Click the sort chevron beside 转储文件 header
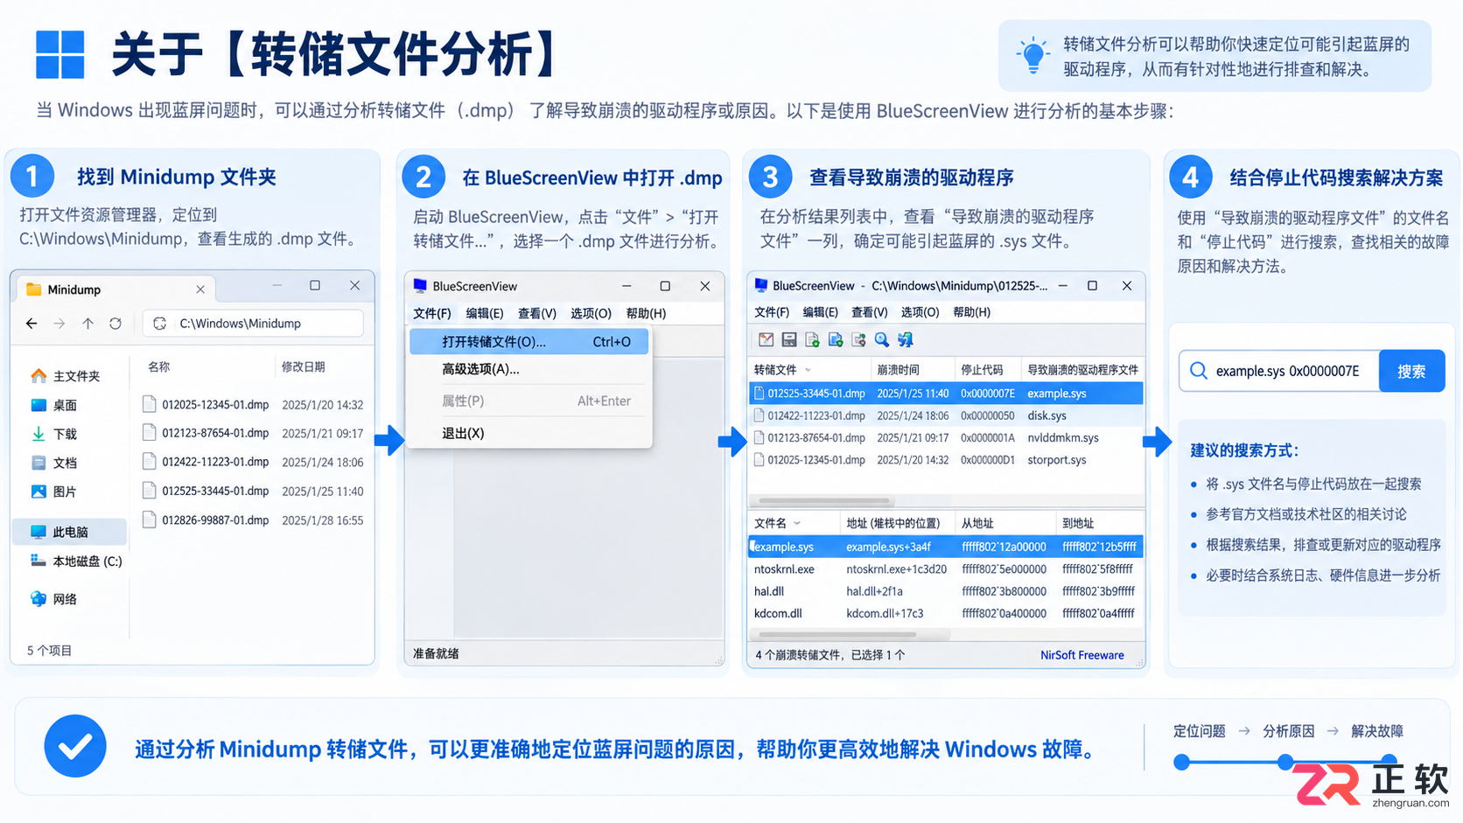The image size is (1463, 823). click(x=808, y=370)
